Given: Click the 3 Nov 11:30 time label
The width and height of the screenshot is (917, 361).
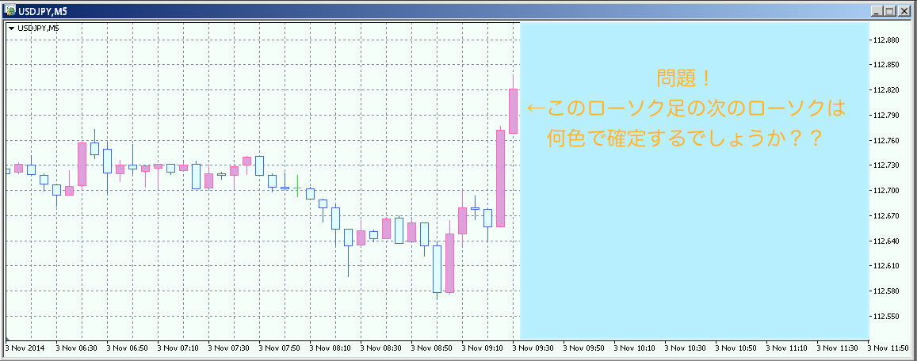Looking at the screenshot, I should pyautogui.click(x=839, y=348).
